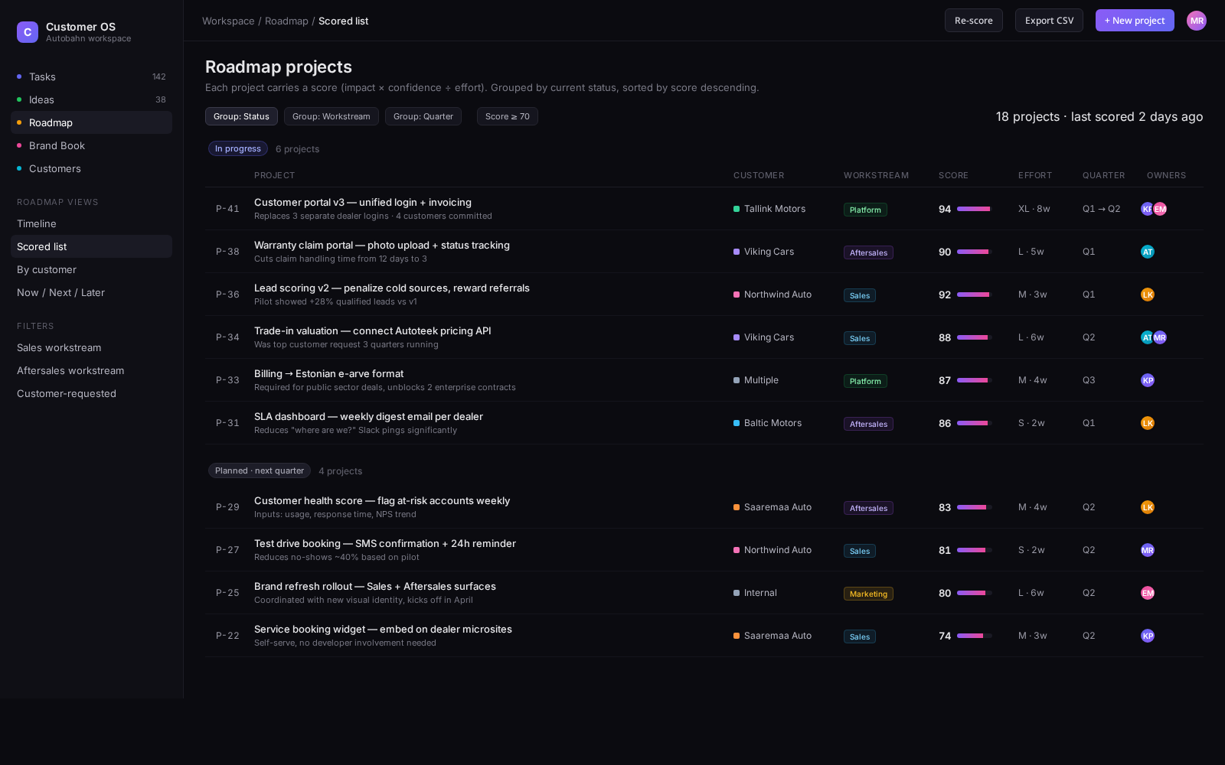Click the Tallink Motors customer
Screen dimensions: 1225x765
(x=769, y=209)
